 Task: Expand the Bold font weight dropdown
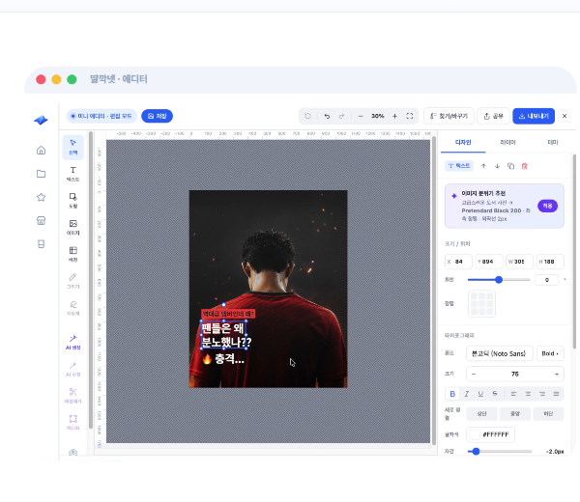tap(550, 353)
